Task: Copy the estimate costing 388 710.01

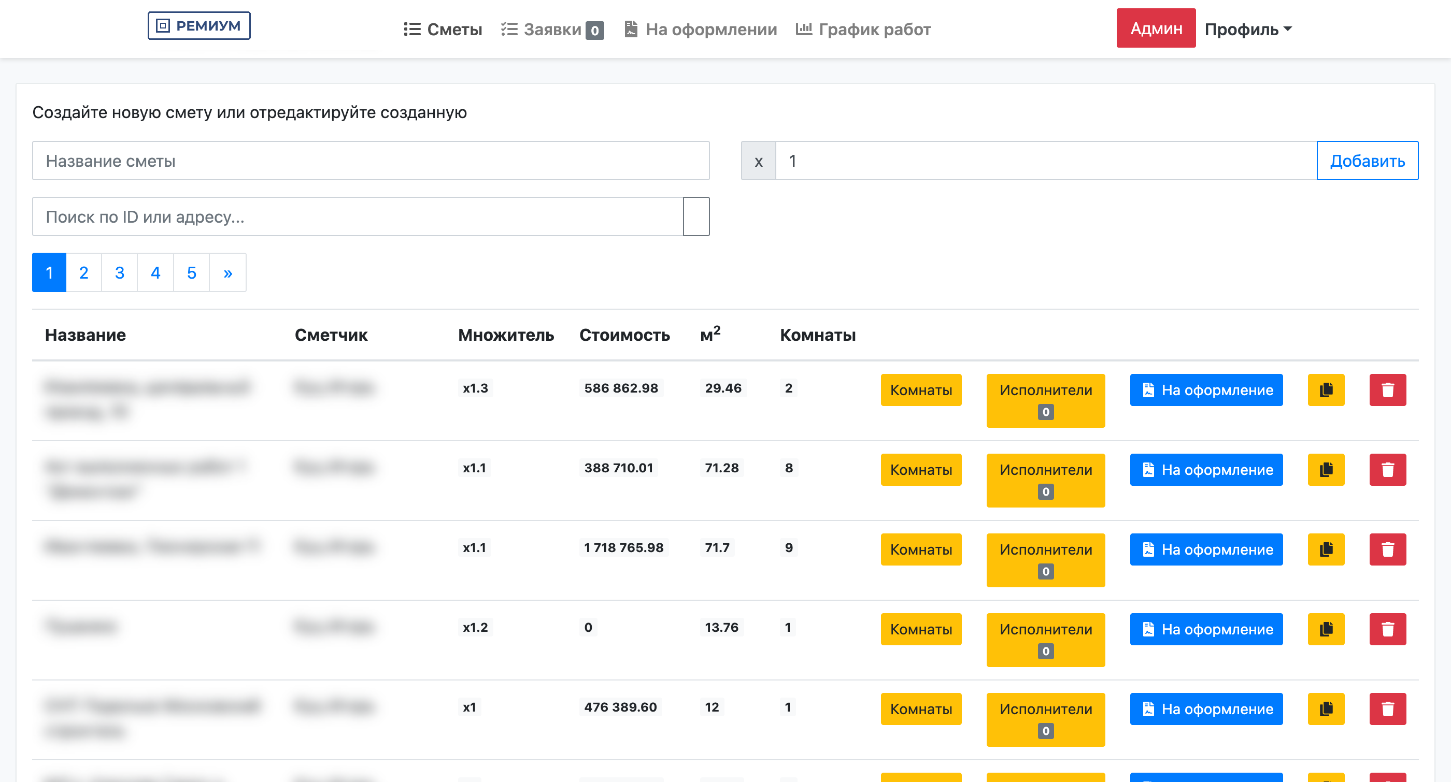Action: point(1326,470)
